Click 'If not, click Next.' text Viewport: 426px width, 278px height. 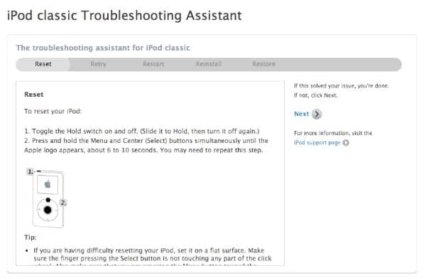316,95
